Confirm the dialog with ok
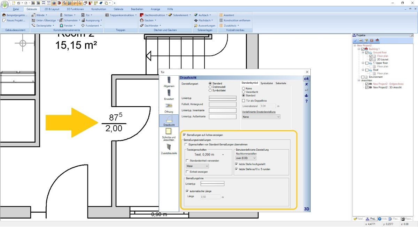The image size is (418, 227). [307, 78]
